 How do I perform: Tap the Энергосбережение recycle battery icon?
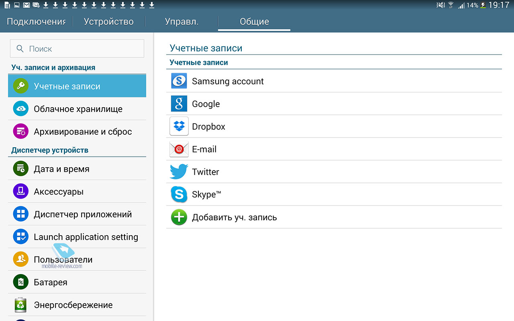(x=20, y=305)
